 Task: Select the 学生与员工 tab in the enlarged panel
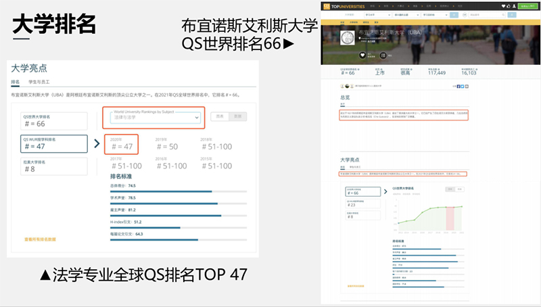point(39,82)
